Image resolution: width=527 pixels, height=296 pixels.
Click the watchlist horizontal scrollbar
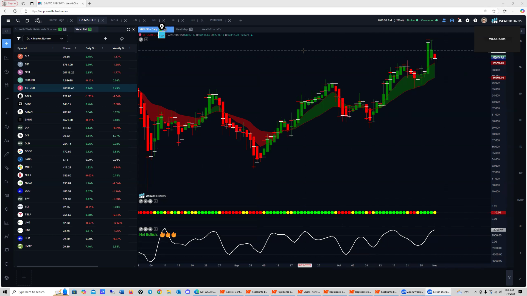point(57,266)
